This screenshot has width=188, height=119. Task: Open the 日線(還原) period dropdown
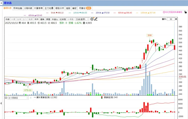(x=82, y=19)
